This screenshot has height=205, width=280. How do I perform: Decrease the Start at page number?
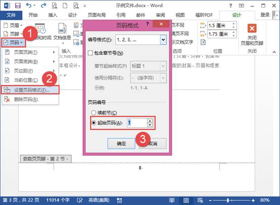pos(150,125)
